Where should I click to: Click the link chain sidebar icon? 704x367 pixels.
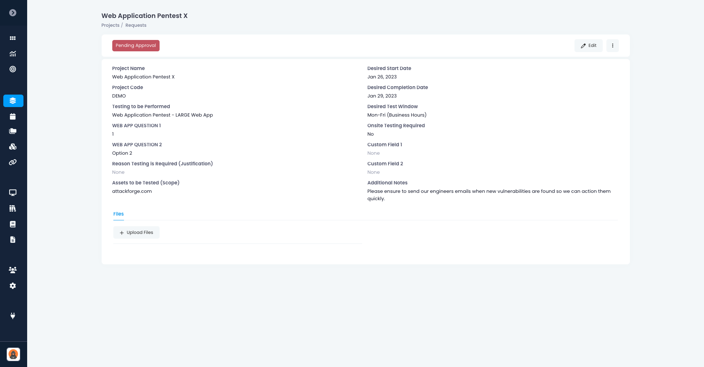[x=13, y=162]
